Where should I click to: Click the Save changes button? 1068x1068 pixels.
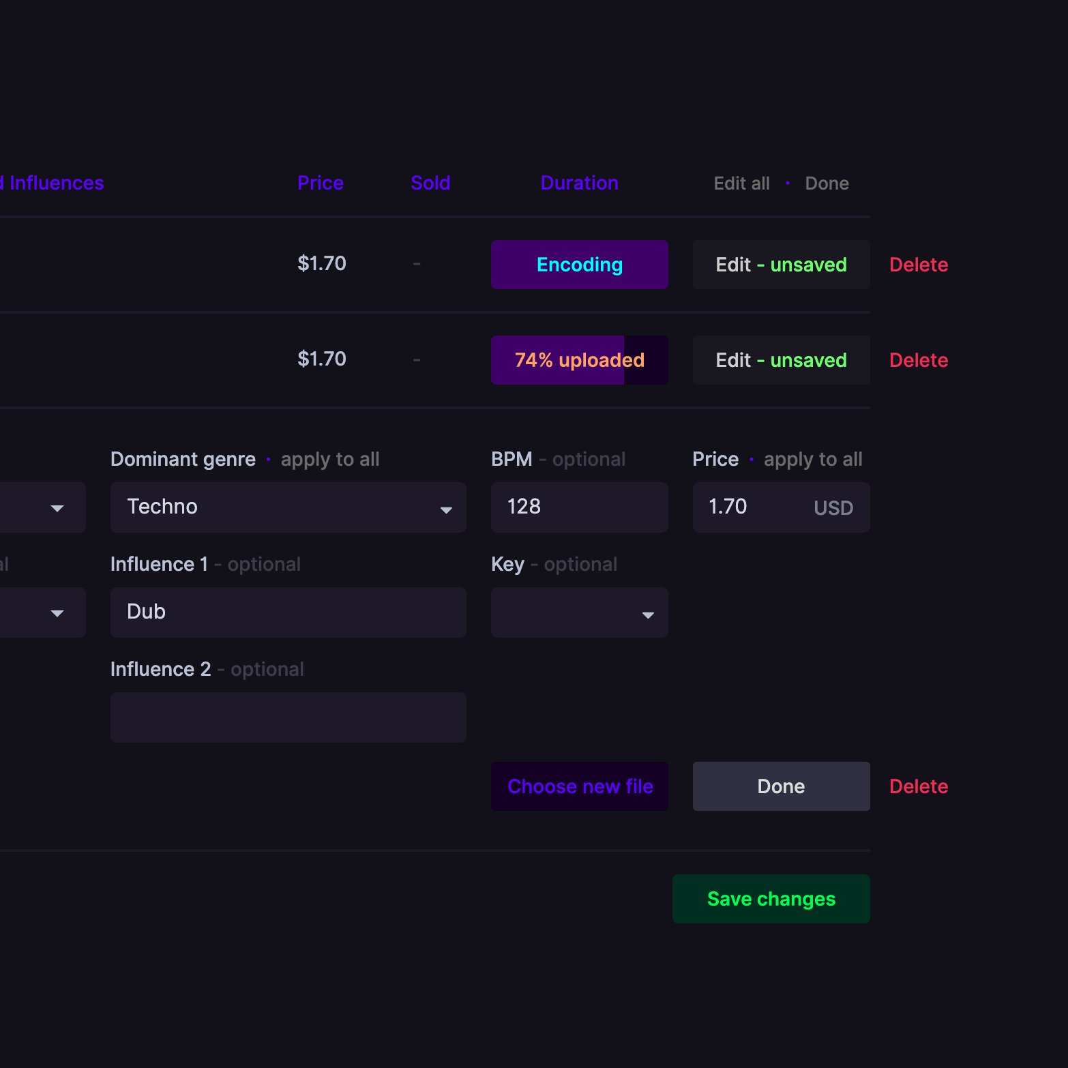click(x=771, y=899)
